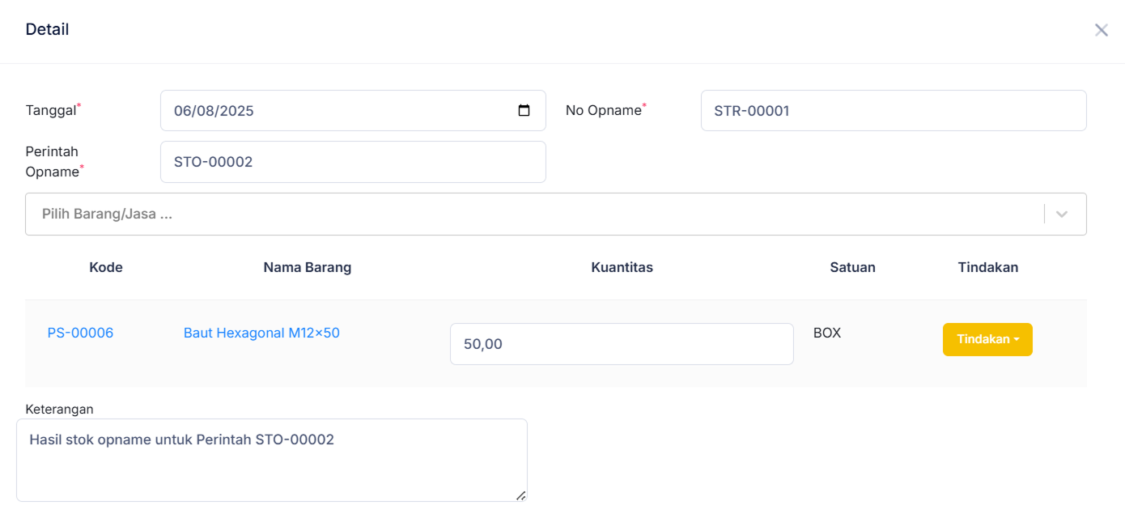Grab the Keterangan textarea resize handle
This screenshot has width=1125, height=514.
(520, 495)
